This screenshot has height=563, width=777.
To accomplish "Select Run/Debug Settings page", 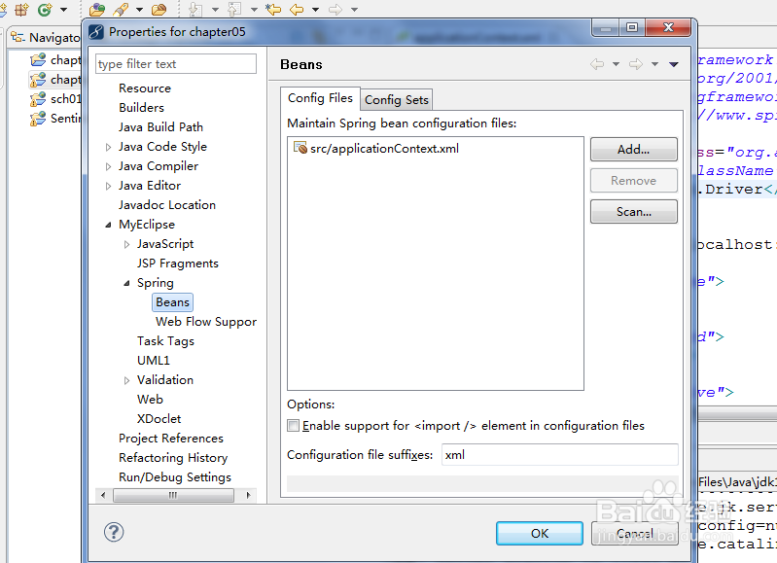I will (175, 477).
